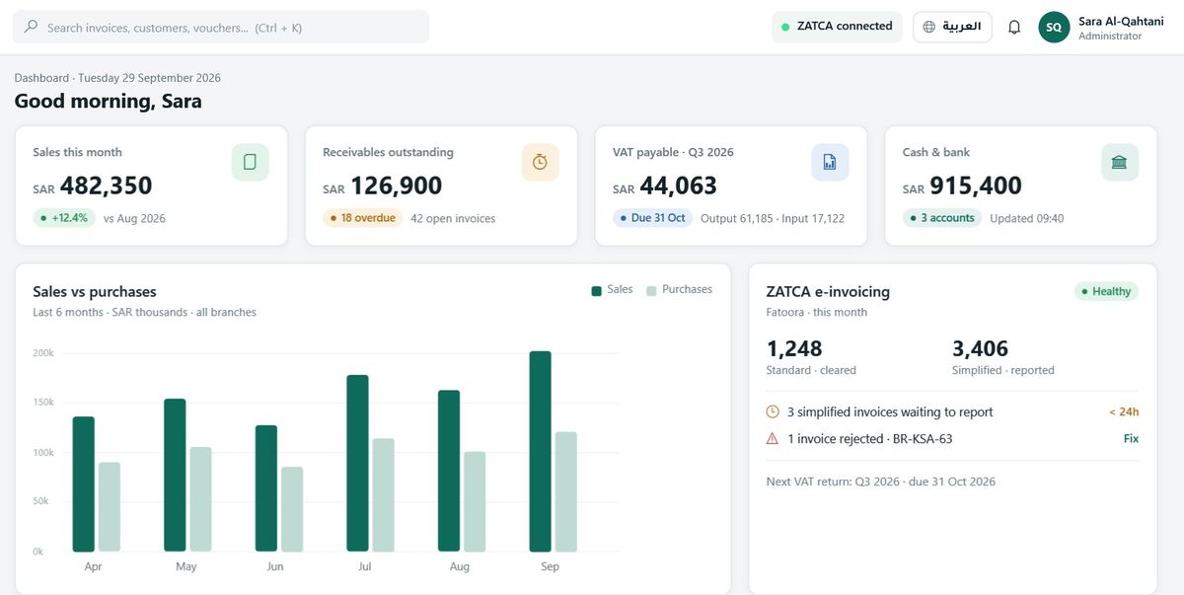Image resolution: width=1184 pixels, height=595 pixels.
Task: Click the 'Good morning, Sara' heading
Action: [108, 101]
